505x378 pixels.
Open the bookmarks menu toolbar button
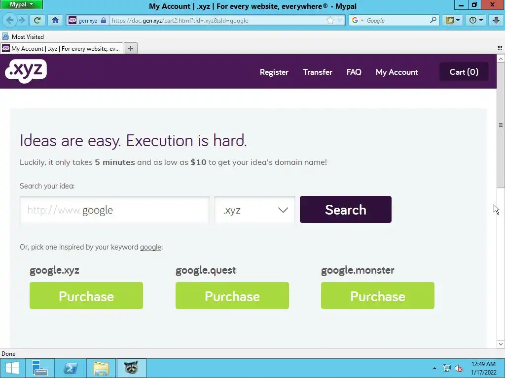click(453, 20)
